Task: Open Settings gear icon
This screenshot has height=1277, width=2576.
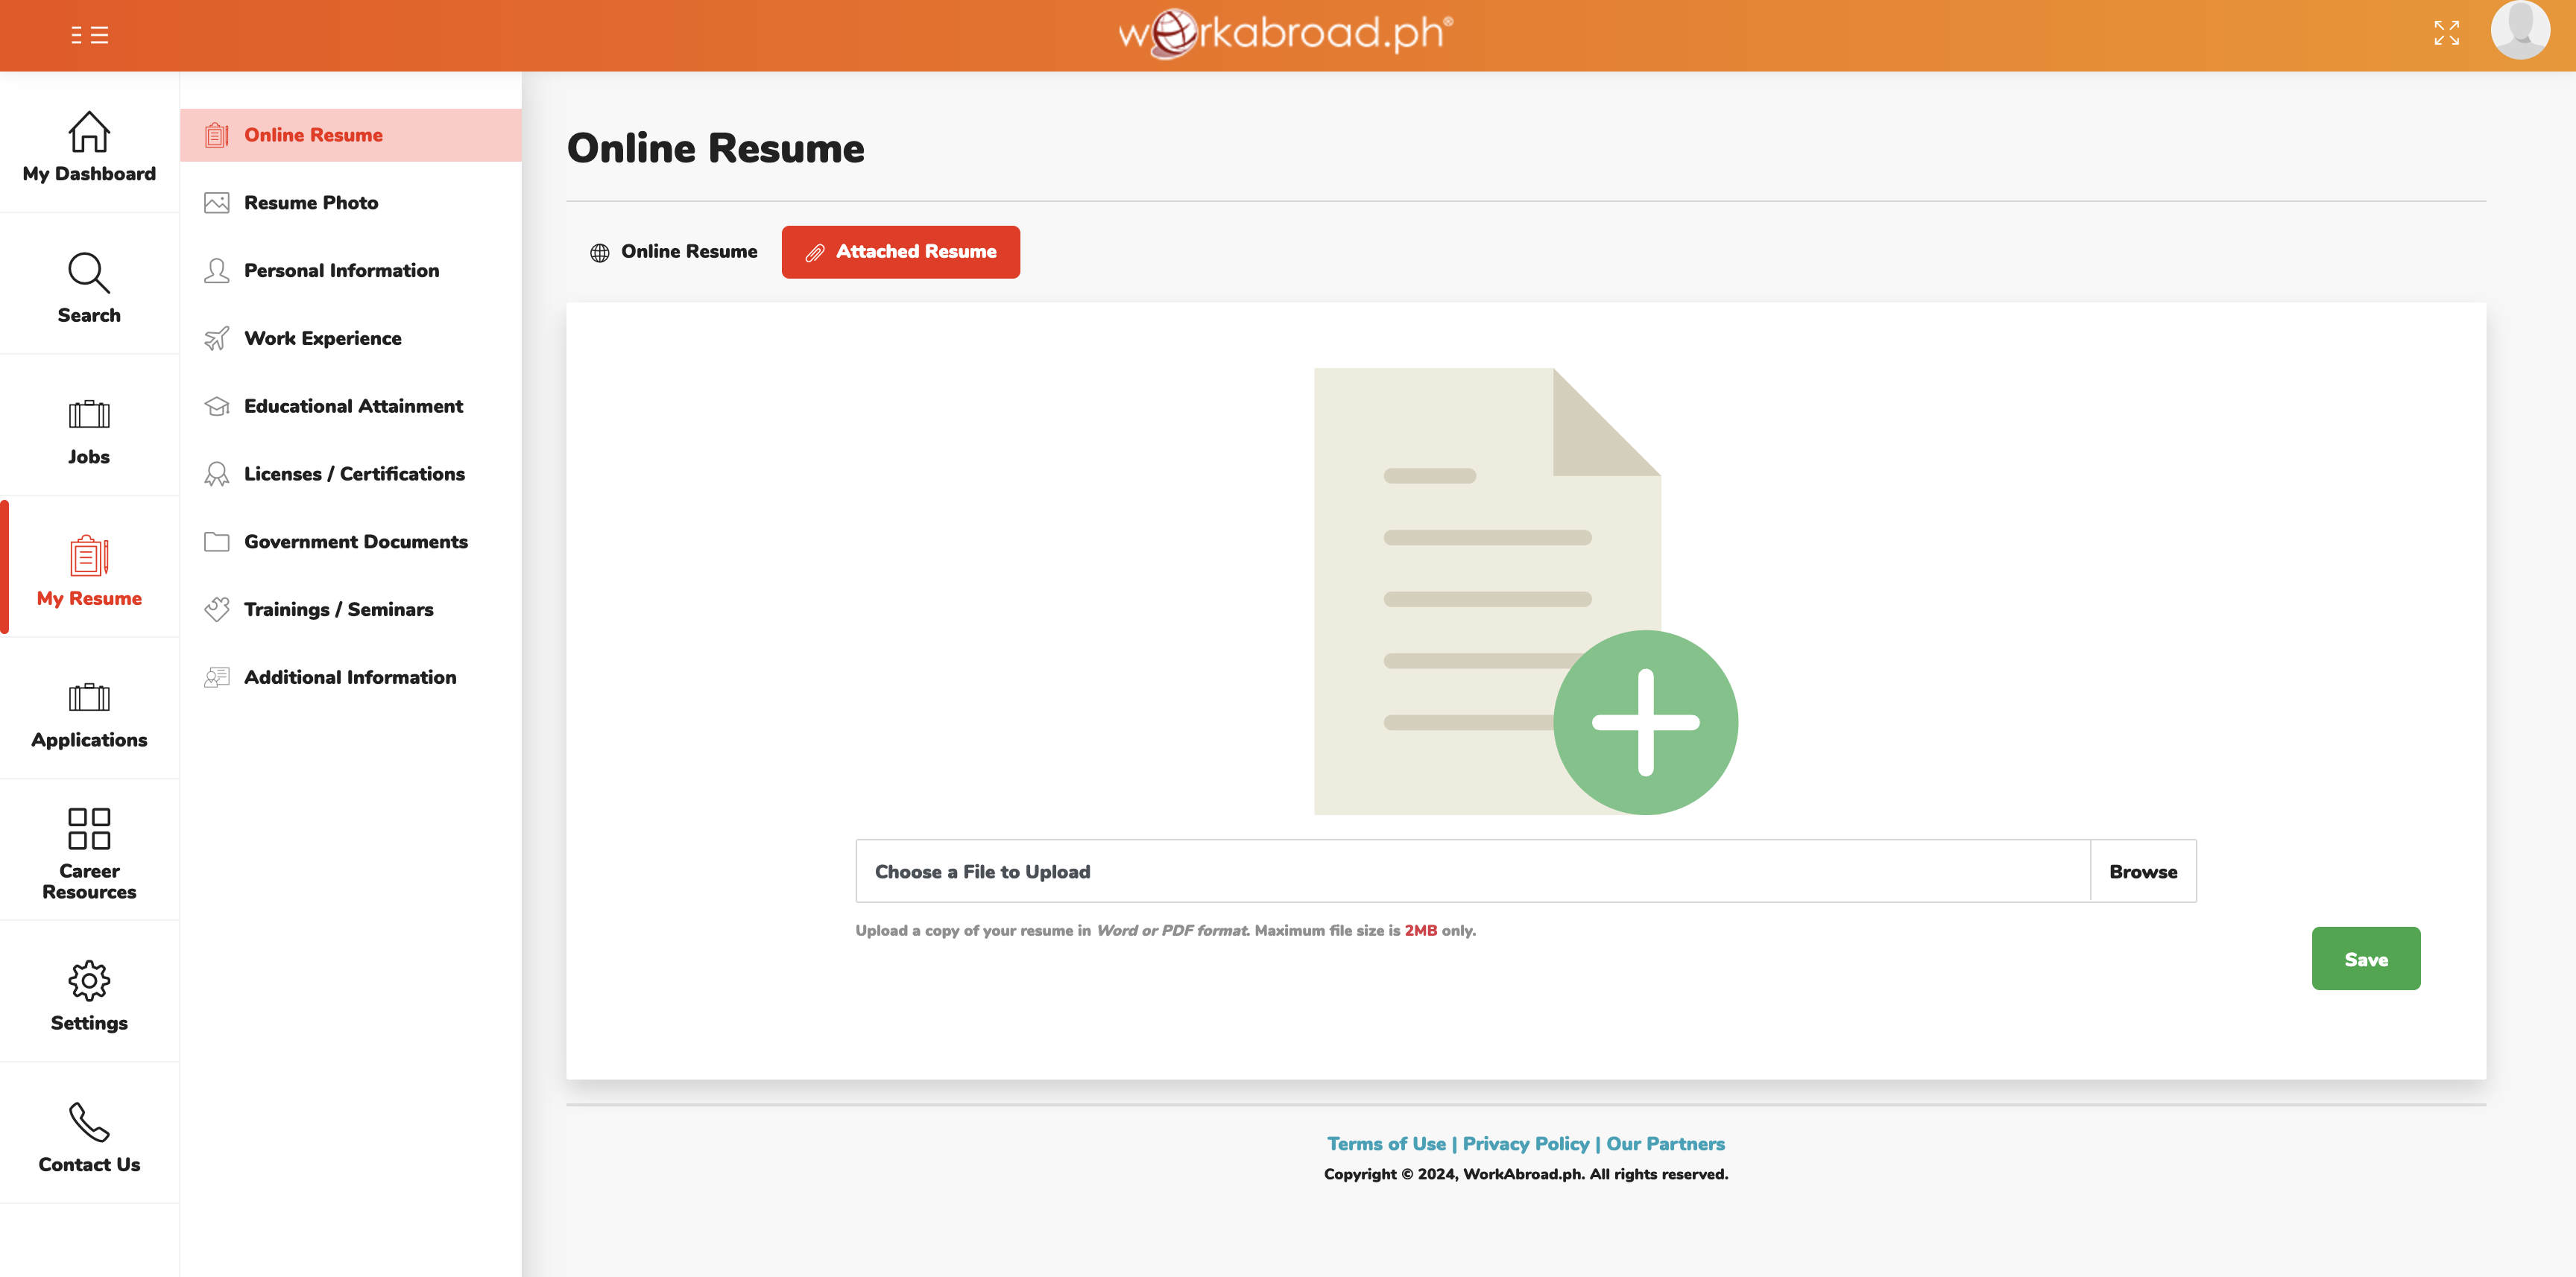Action: (x=89, y=981)
